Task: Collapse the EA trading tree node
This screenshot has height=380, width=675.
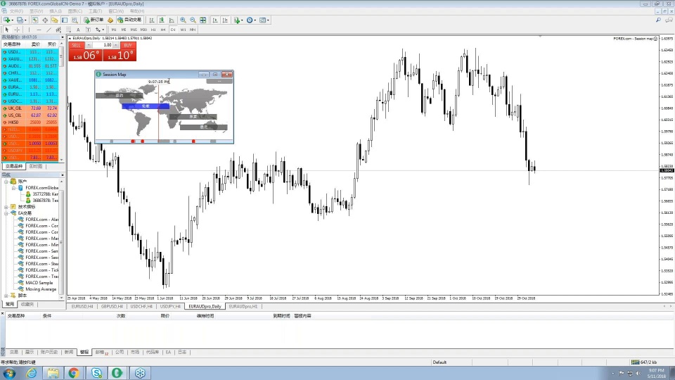Action: (x=7, y=213)
